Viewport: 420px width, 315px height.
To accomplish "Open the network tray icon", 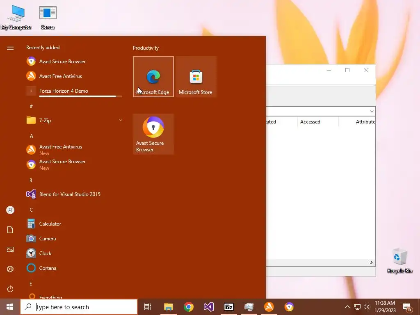I will tap(357, 307).
